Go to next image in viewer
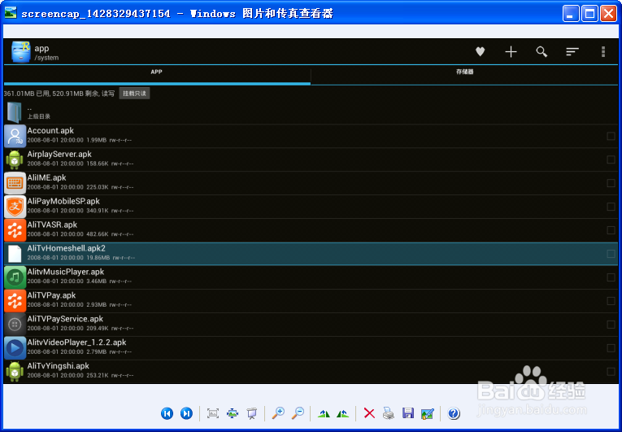622x432 pixels. 186,413
